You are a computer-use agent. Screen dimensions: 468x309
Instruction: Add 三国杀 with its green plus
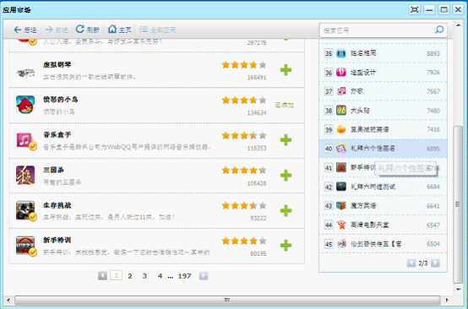286,176
